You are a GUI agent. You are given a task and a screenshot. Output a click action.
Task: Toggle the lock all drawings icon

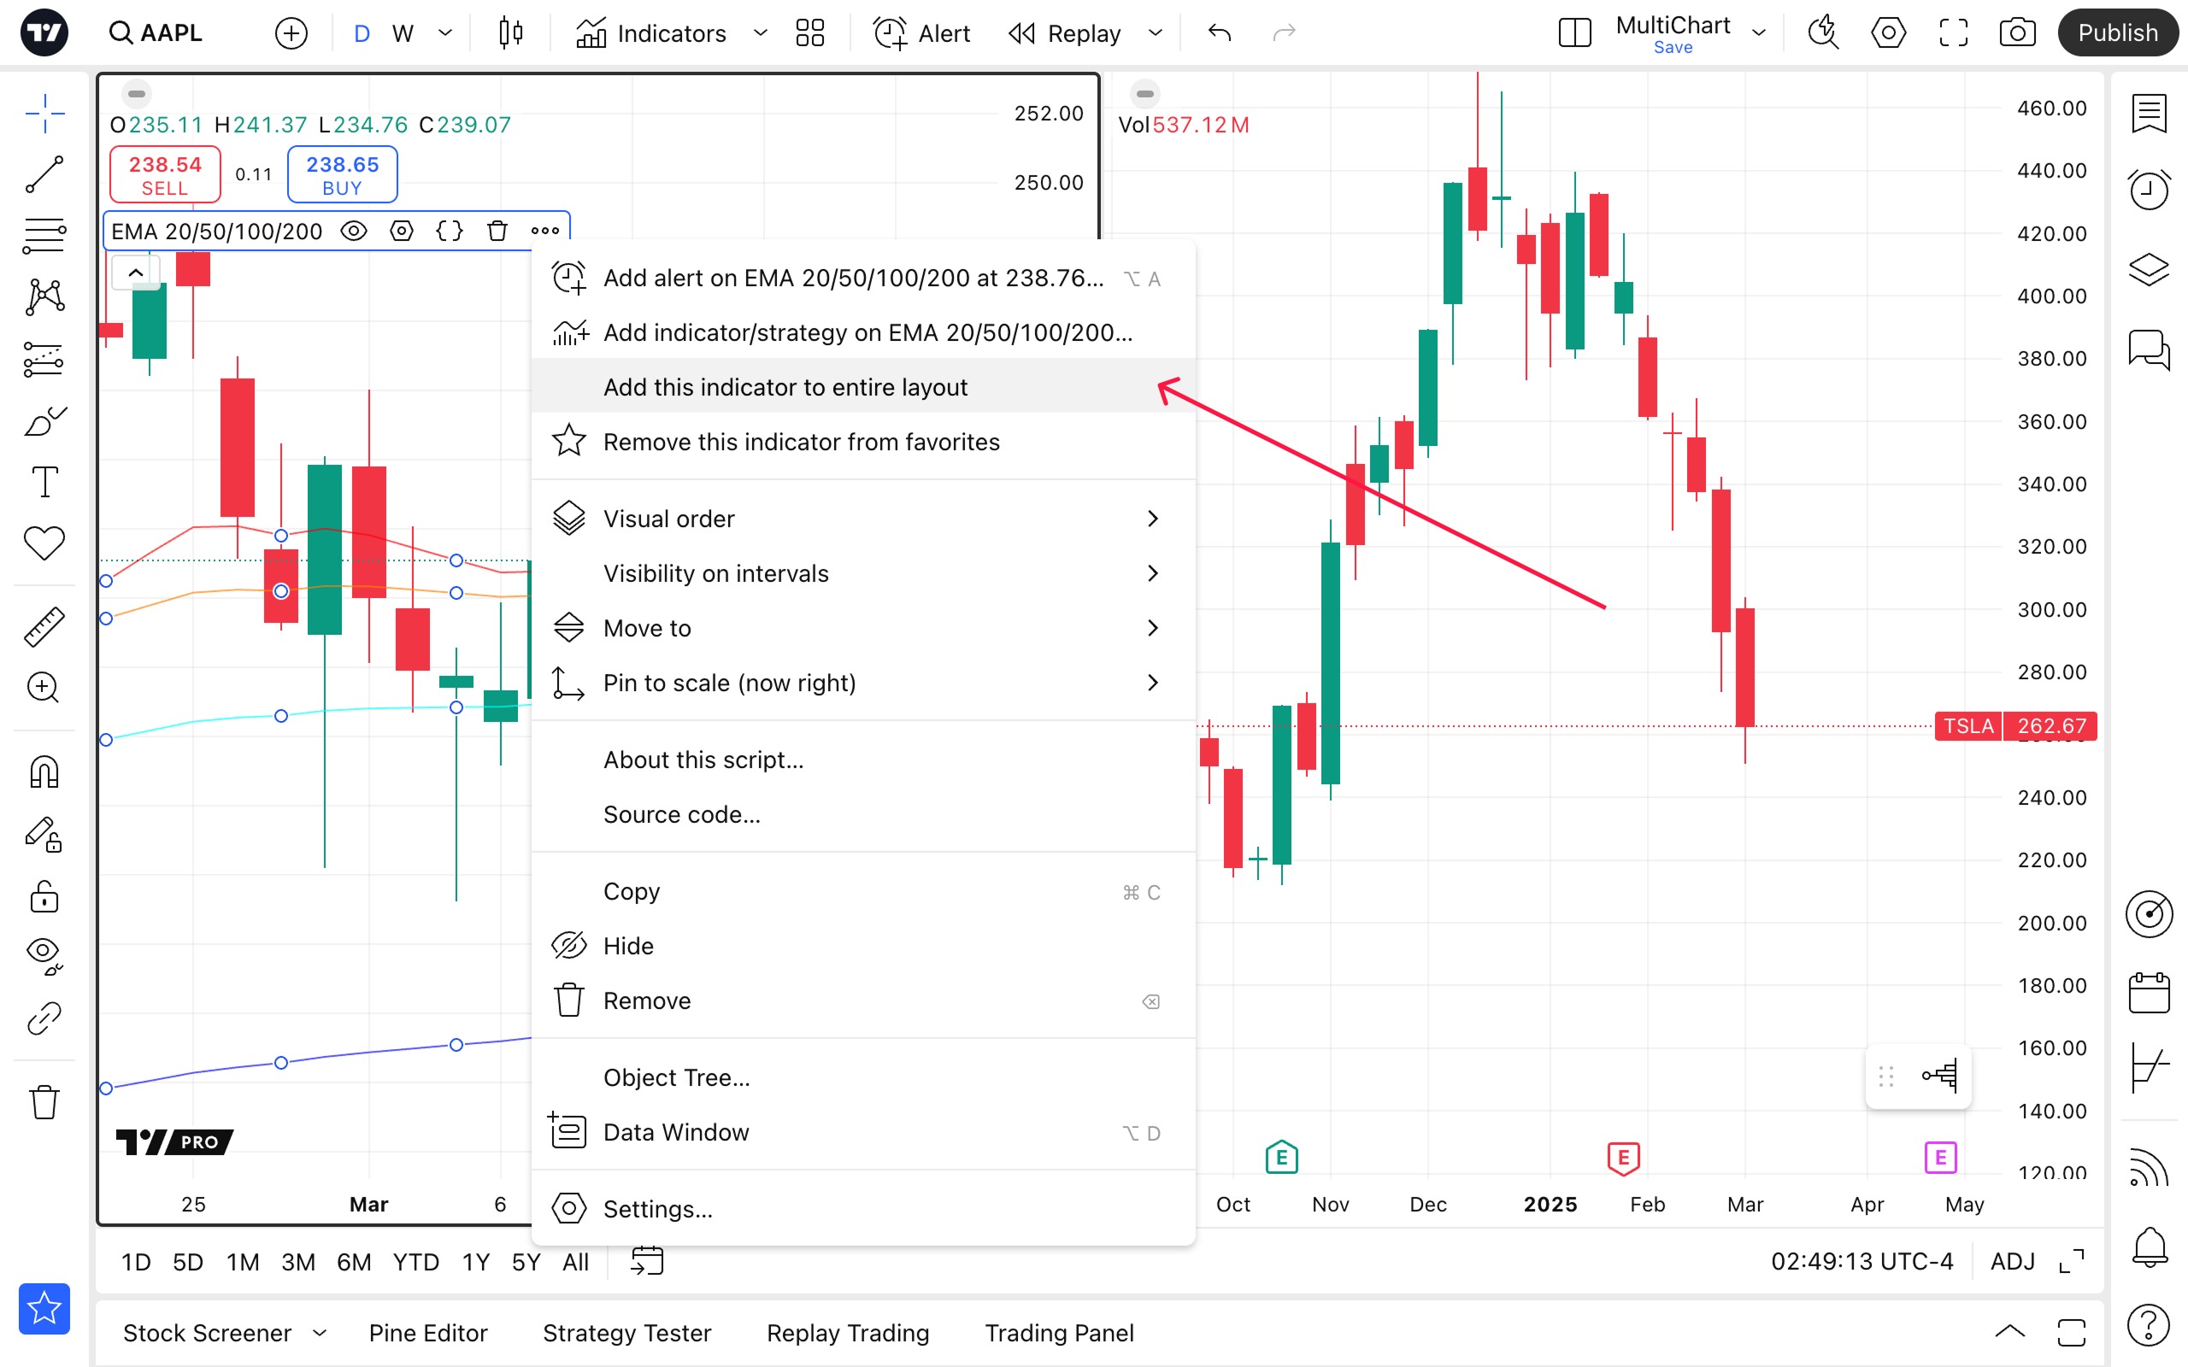point(44,898)
